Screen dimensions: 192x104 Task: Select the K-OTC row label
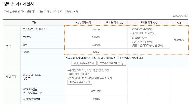click(26, 52)
